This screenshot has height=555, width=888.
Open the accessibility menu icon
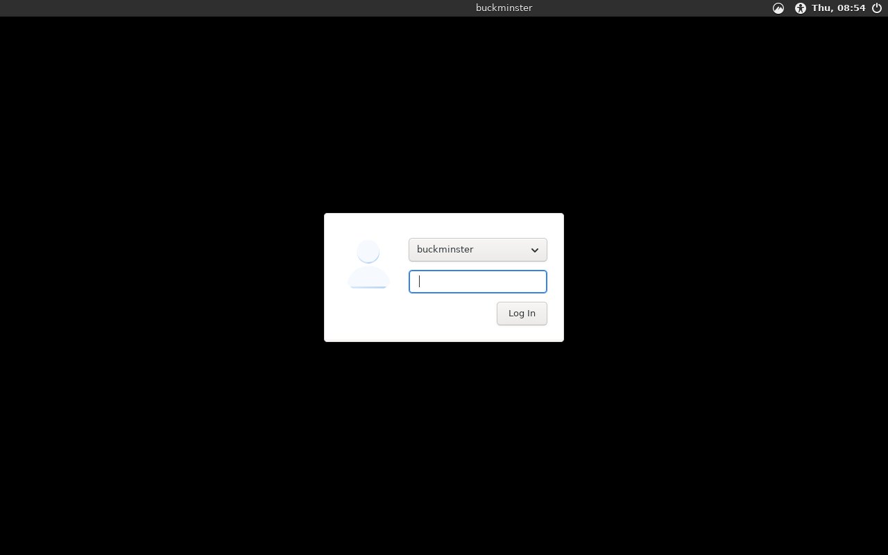[801, 8]
